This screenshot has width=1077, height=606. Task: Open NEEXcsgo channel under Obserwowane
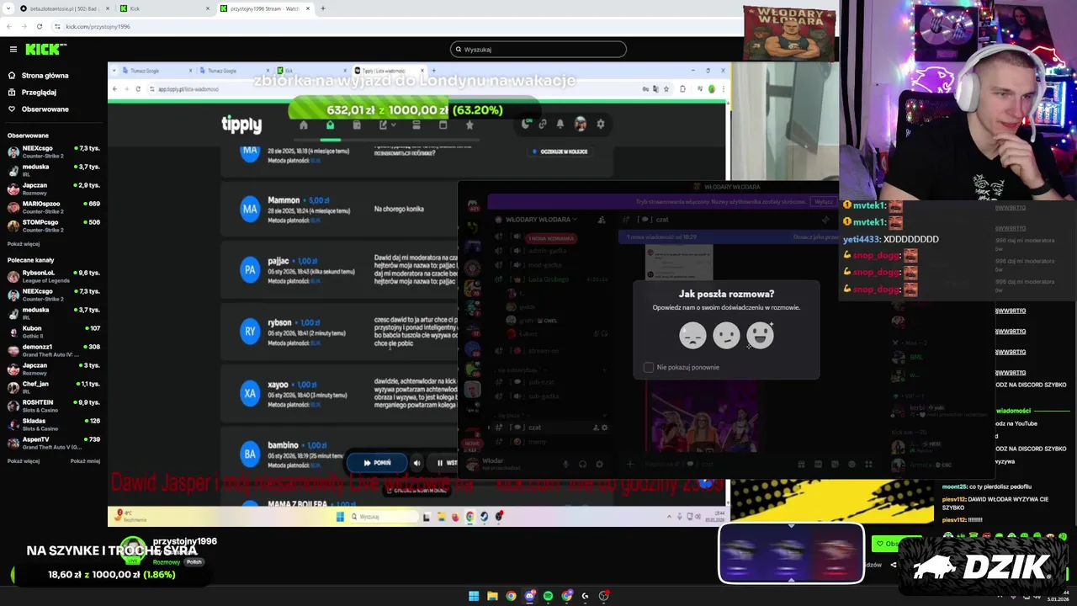53,151
